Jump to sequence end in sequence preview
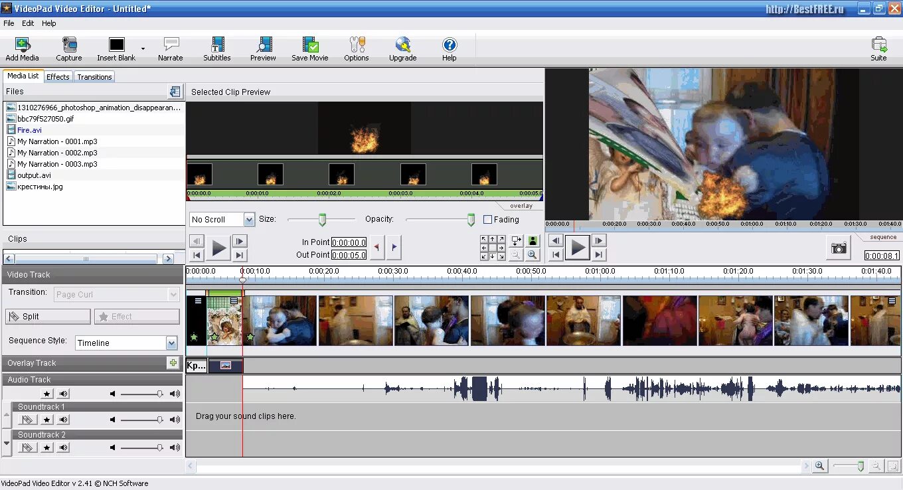The image size is (903, 490). (x=599, y=255)
